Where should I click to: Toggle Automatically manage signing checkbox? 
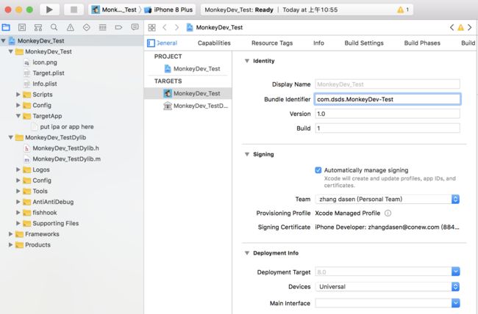coord(318,170)
